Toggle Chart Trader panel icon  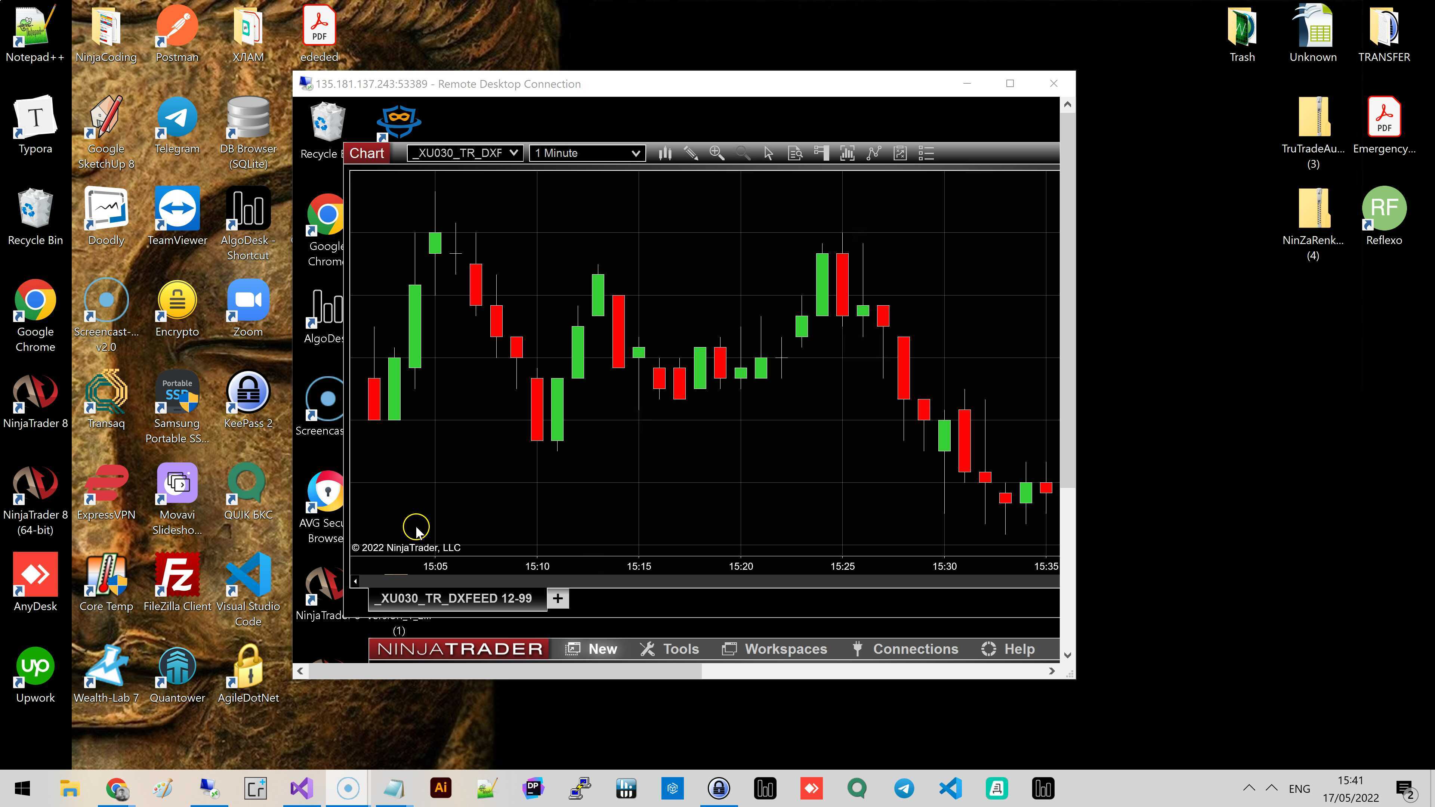821,153
